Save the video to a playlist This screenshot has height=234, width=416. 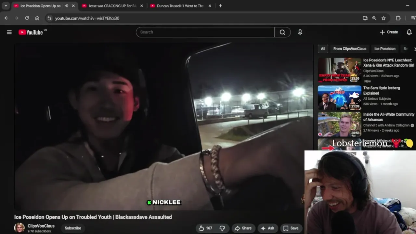(x=291, y=228)
